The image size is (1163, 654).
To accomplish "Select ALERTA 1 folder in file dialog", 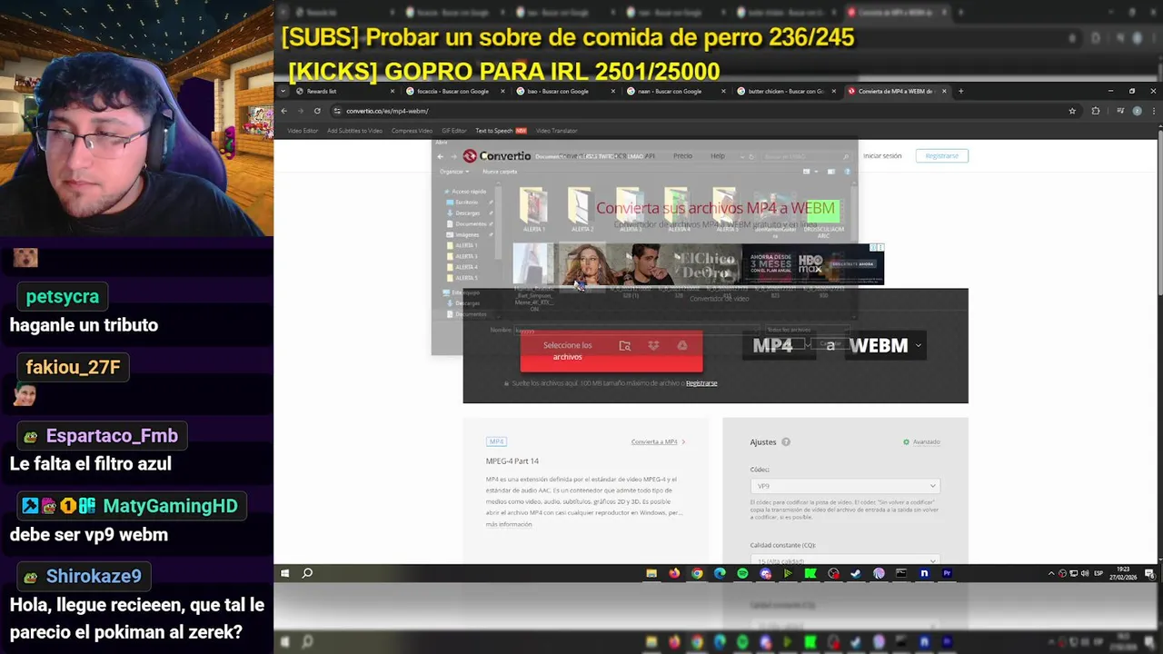I will (533, 211).
